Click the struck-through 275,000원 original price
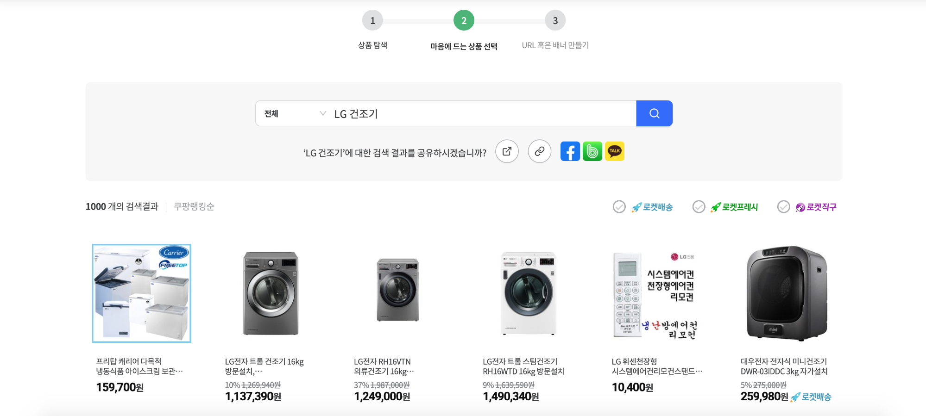This screenshot has width=926, height=416. point(770,385)
